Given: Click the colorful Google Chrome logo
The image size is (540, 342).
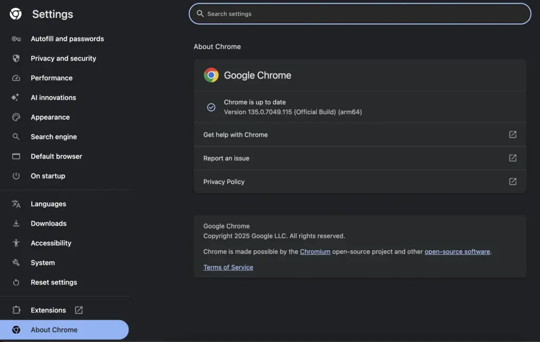Looking at the screenshot, I should tap(211, 75).
